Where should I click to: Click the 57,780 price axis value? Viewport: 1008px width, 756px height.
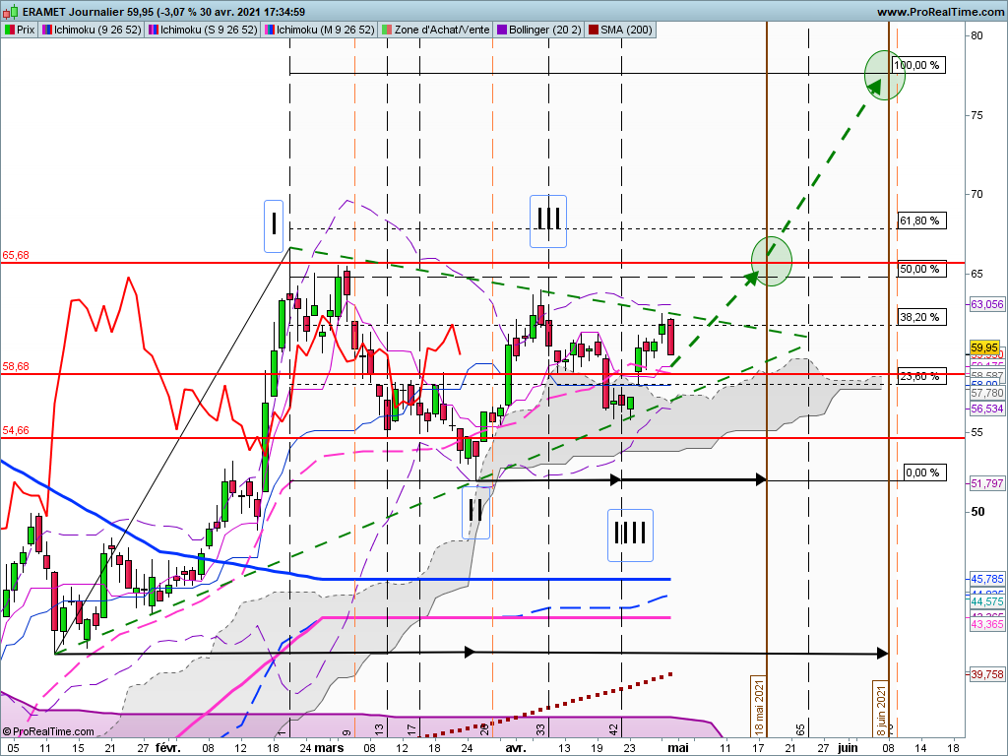click(x=986, y=393)
